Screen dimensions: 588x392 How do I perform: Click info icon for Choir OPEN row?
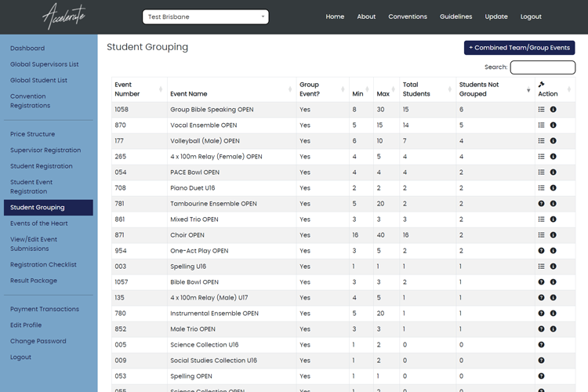tap(553, 235)
